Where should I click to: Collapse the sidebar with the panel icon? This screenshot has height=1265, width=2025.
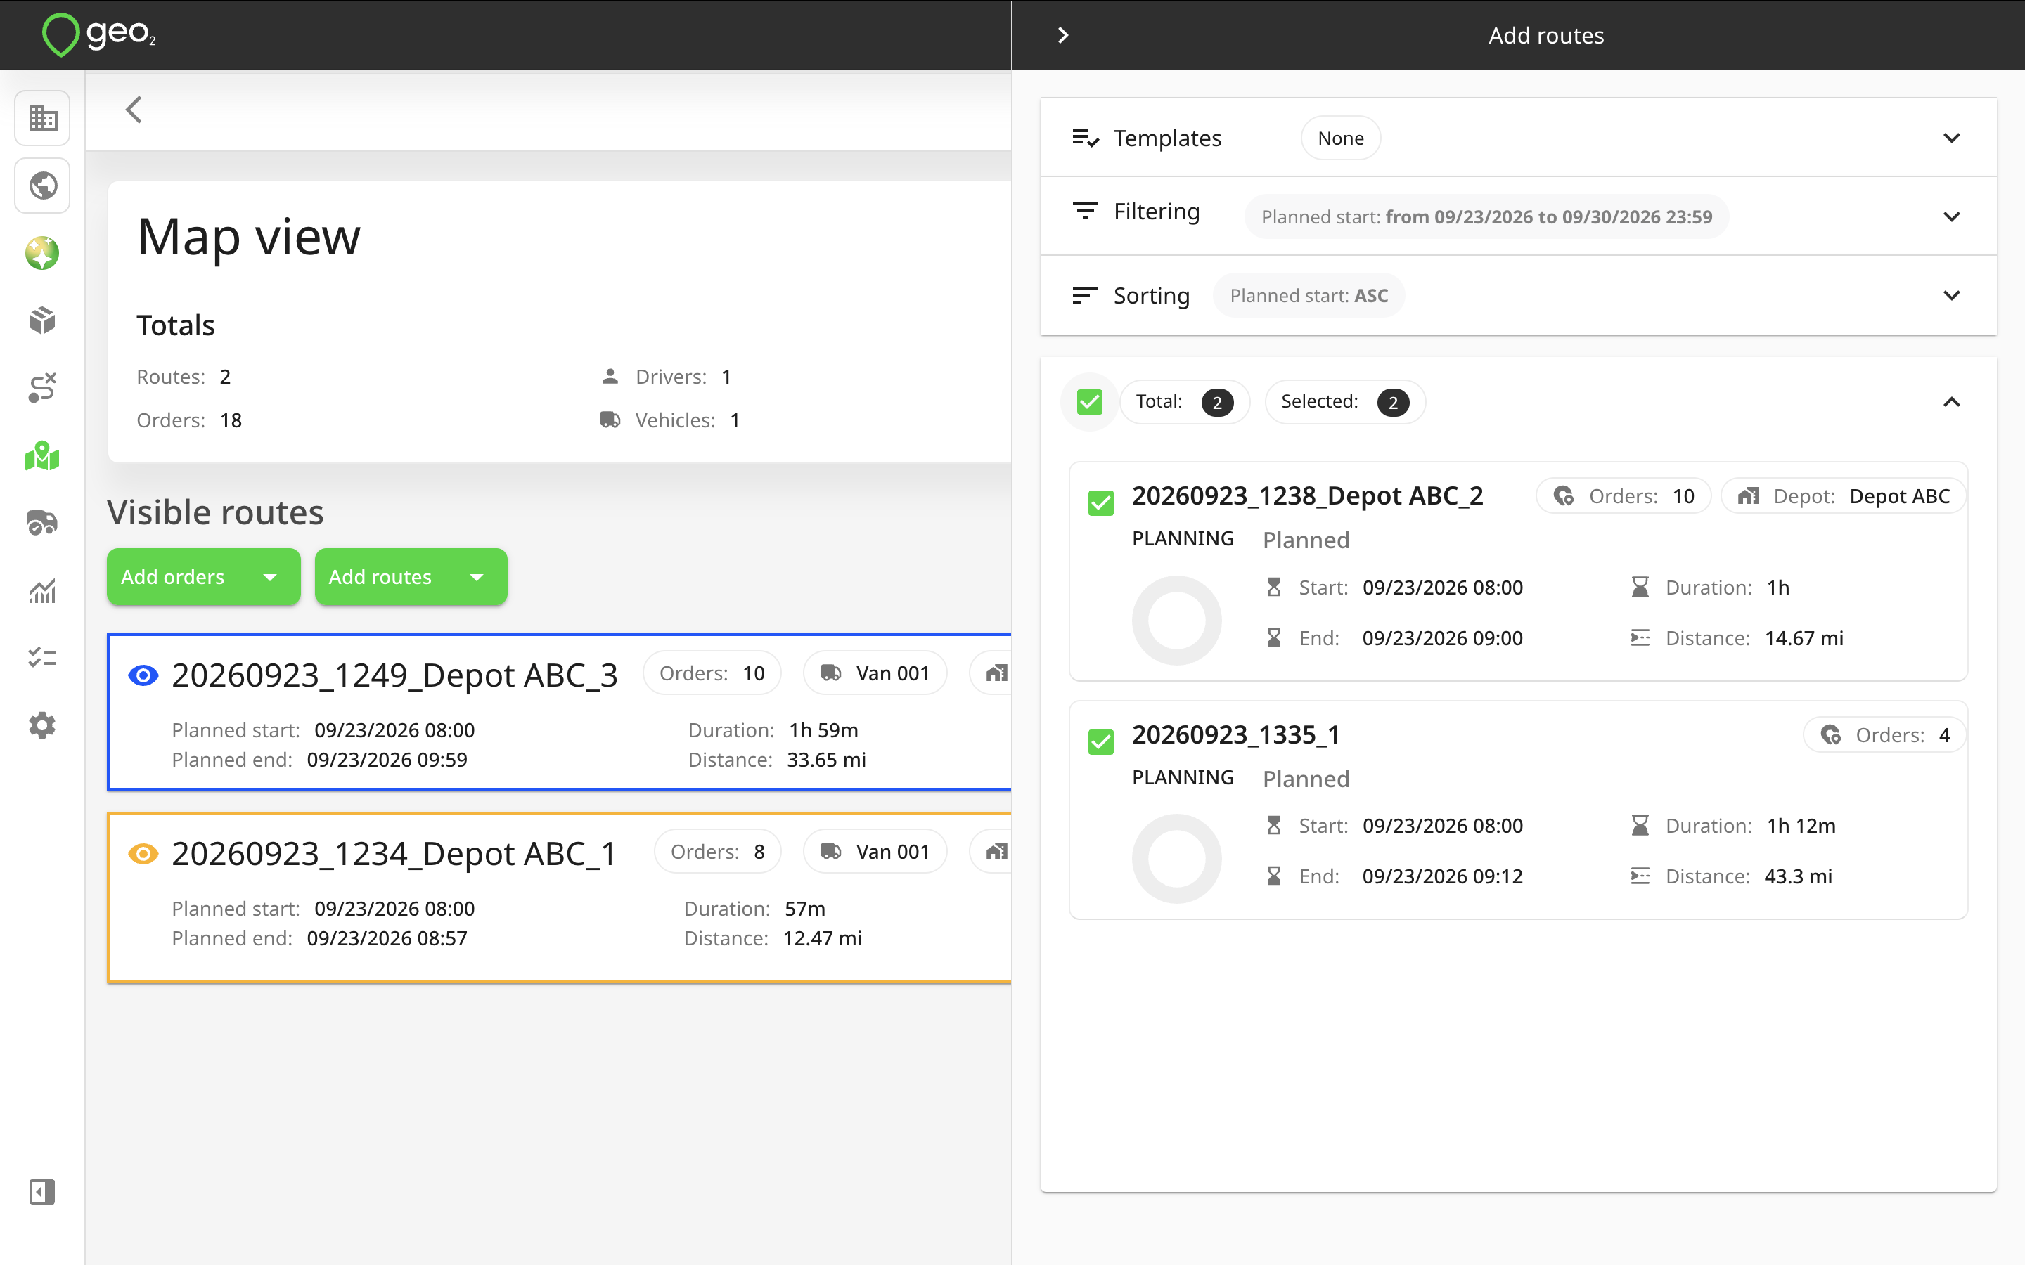[42, 1191]
